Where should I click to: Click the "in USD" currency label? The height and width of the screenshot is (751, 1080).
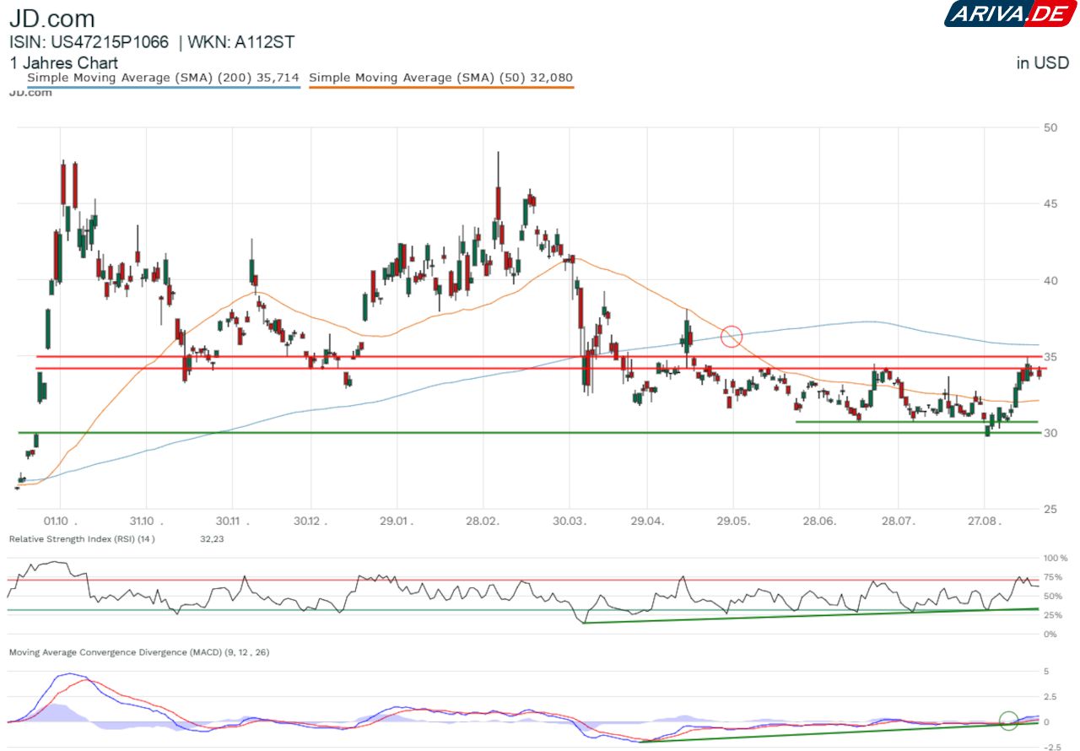click(1043, 63)
